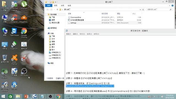Open PowerPoint from the taskbar
Image resolution: width=176 pixels, height=99 pixels.
click(x=26, y=97)
